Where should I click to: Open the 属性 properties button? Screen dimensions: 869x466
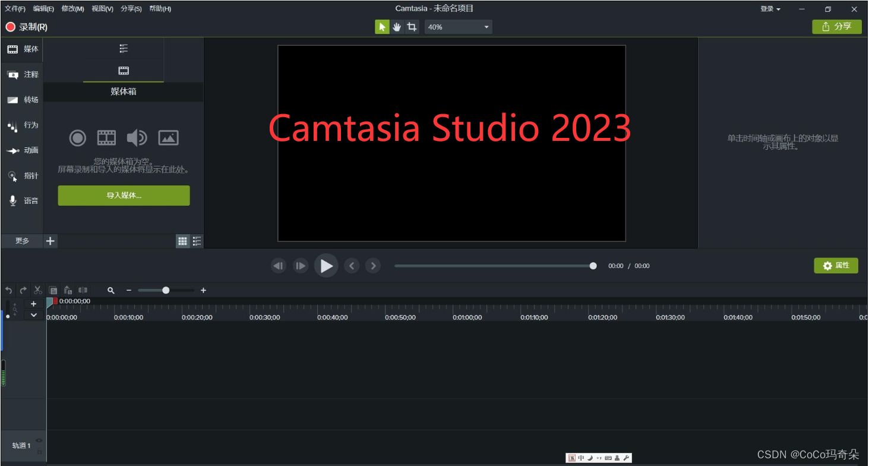click(x=836, y=266)
